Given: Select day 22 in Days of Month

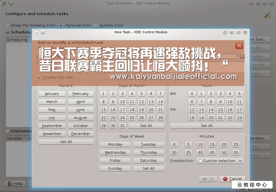Looking at the screenshot, I should point(103,118).
